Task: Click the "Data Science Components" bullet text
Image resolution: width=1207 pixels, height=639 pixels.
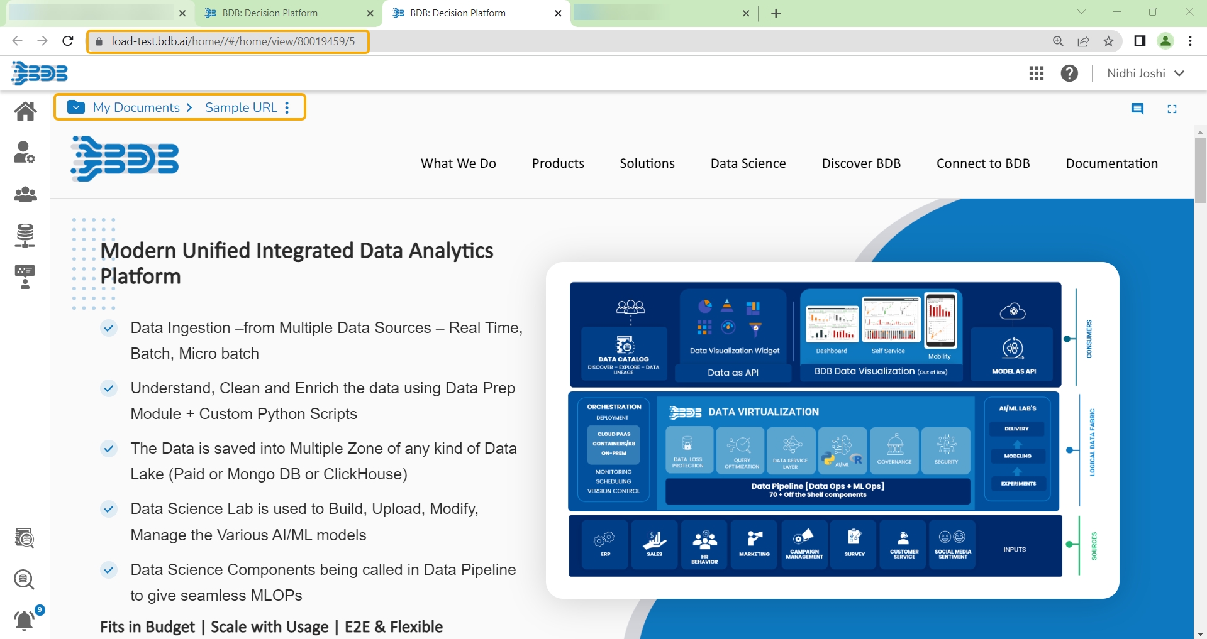Action: 323,582
